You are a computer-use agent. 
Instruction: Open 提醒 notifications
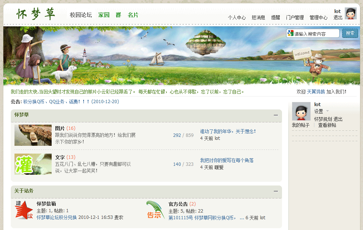pyautogui.click(x=275, y=17)
